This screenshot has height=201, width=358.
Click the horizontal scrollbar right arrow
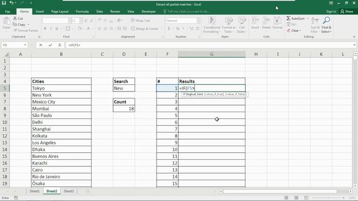coord(351,192)
